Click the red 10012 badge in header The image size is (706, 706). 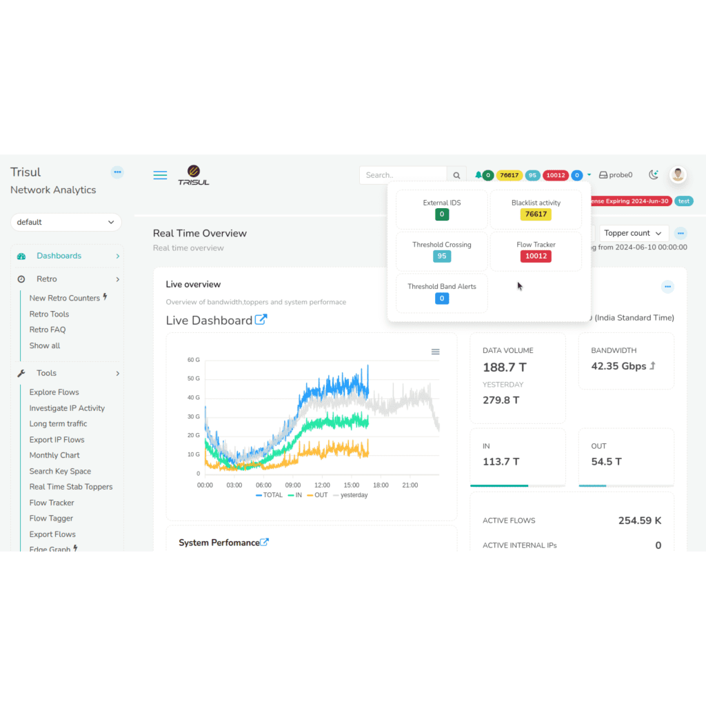point(556,175)
